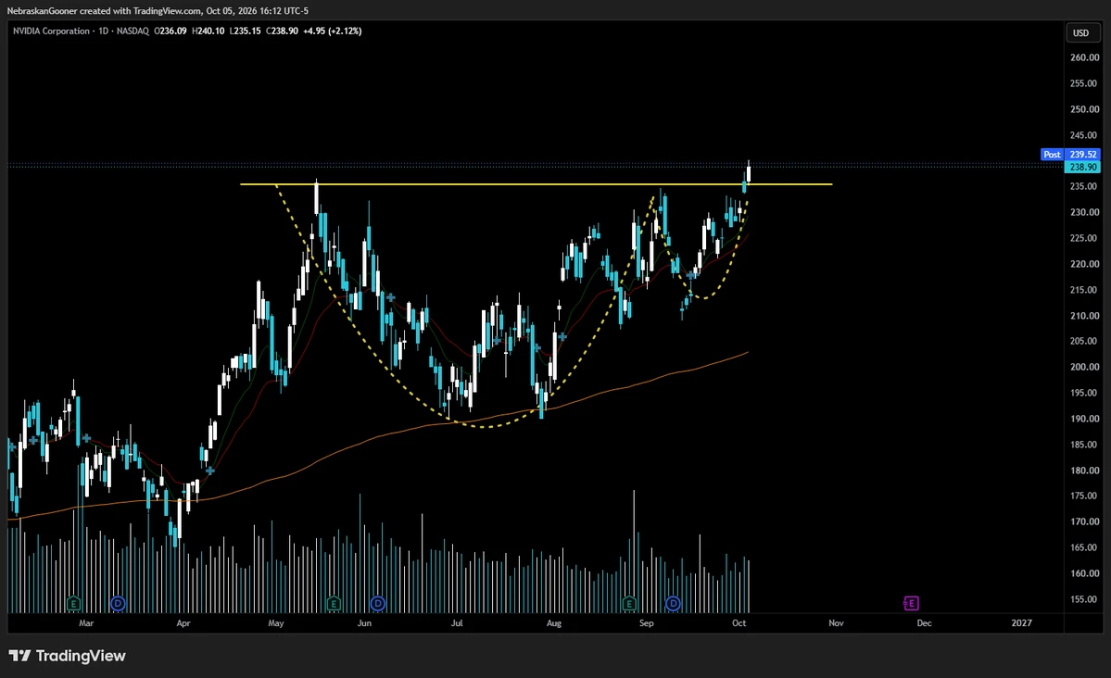Click the late-May earnings E marker
Image resolution: width=1111 pixels, height=678 pixels.
334,604
